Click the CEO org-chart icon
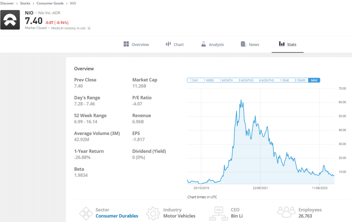This screenshot has height=222, width=352. [x=218, y=213]
